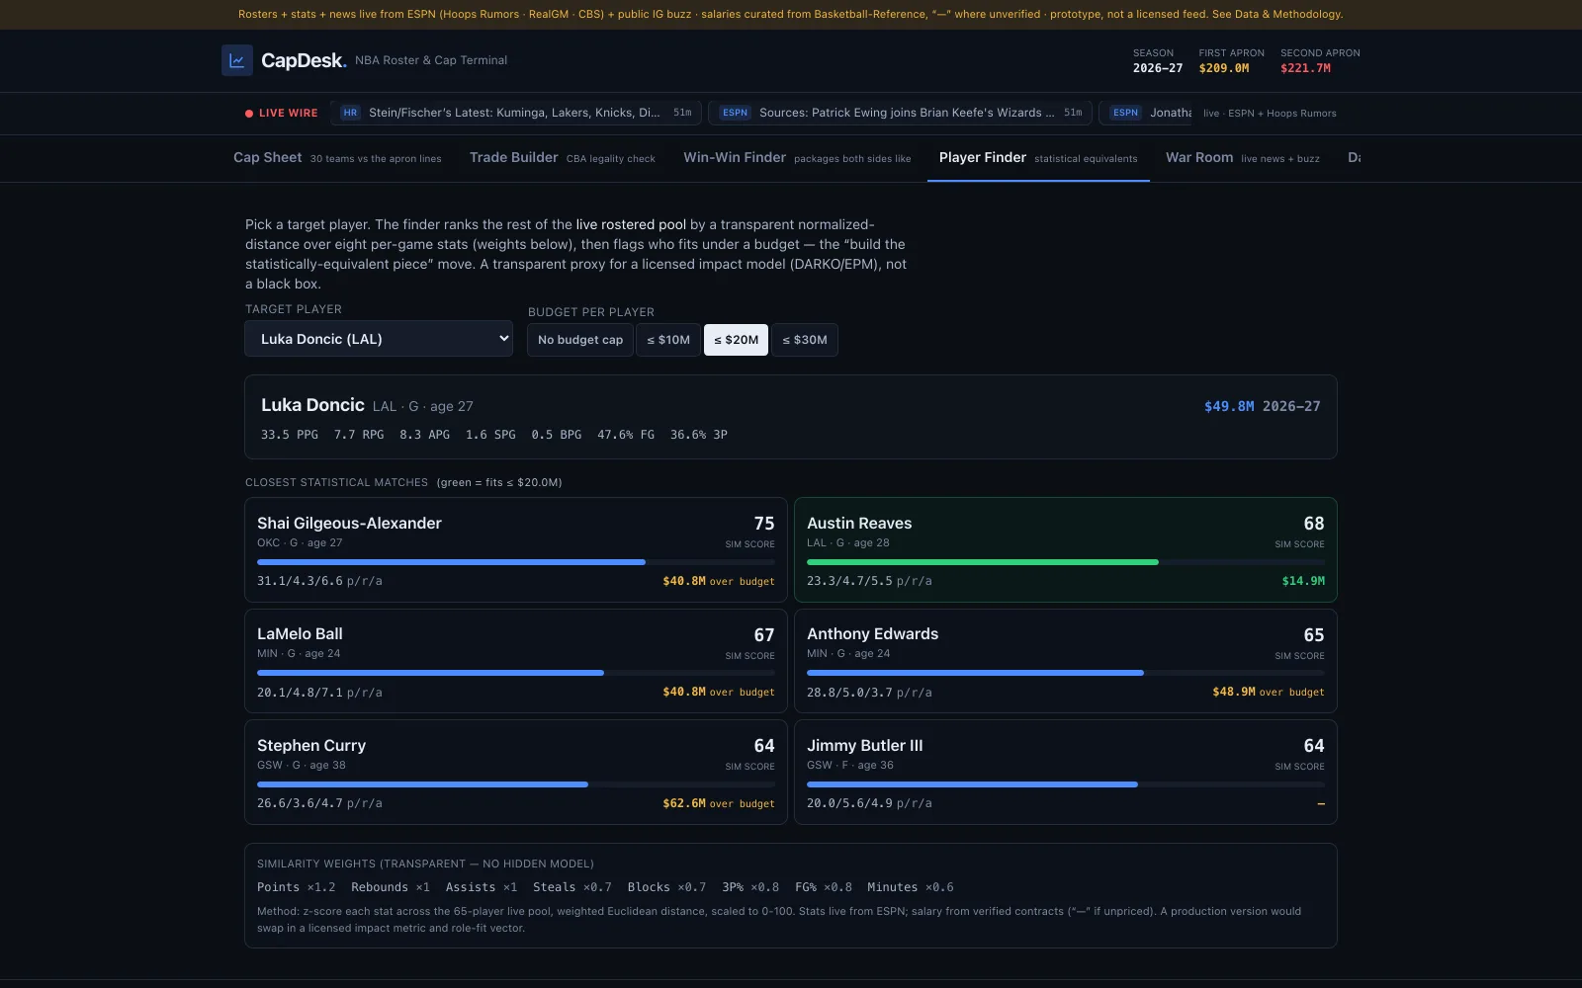
Task: Click the Stephen Curry player name
Action: click(311, 746)
